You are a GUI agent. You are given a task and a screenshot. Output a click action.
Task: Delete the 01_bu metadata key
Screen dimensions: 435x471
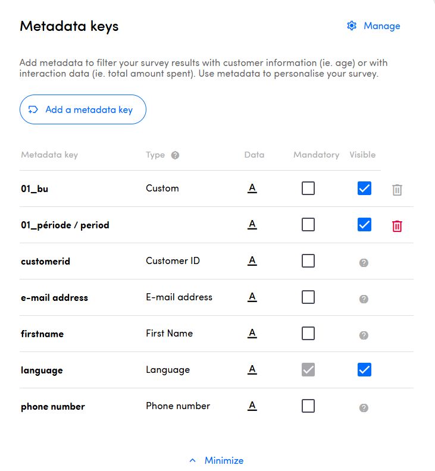[397, 190]
